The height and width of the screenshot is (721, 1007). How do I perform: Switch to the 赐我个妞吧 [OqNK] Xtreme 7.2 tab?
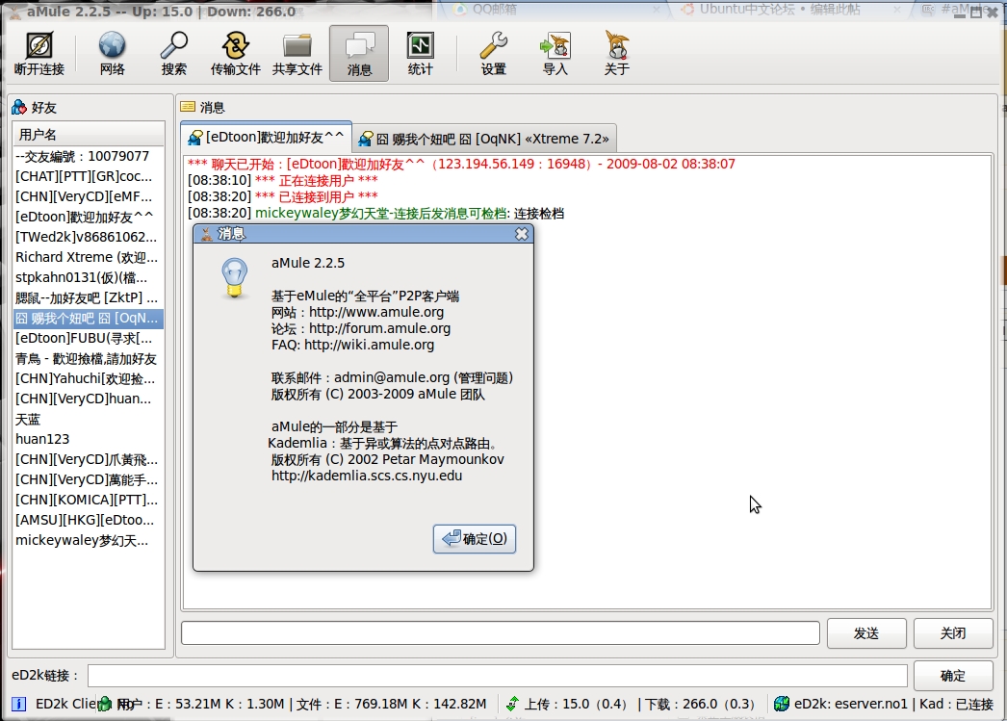coord(484,139)
